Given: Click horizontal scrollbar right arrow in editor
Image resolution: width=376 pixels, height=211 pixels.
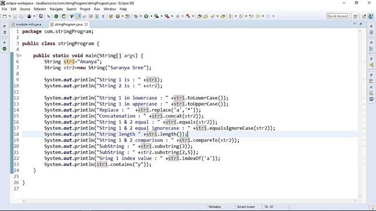Looking at the screenshot, I should tap(355, 200).
